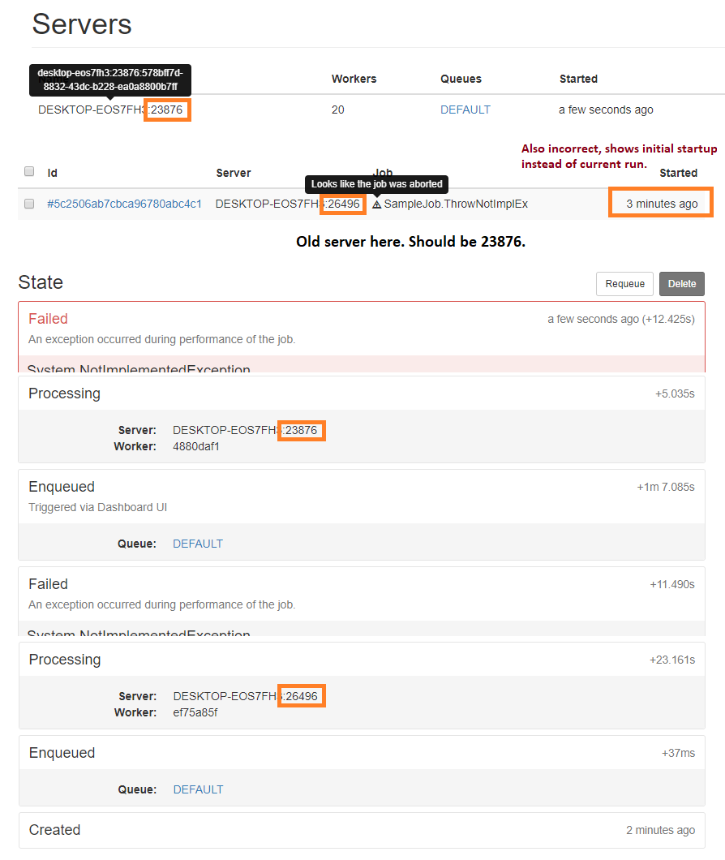
Task: Click the Failed state header at top of State panel
Action: coord(48,318)
